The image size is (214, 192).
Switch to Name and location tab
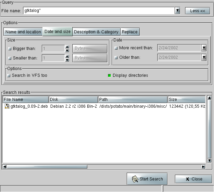[23, 32]
